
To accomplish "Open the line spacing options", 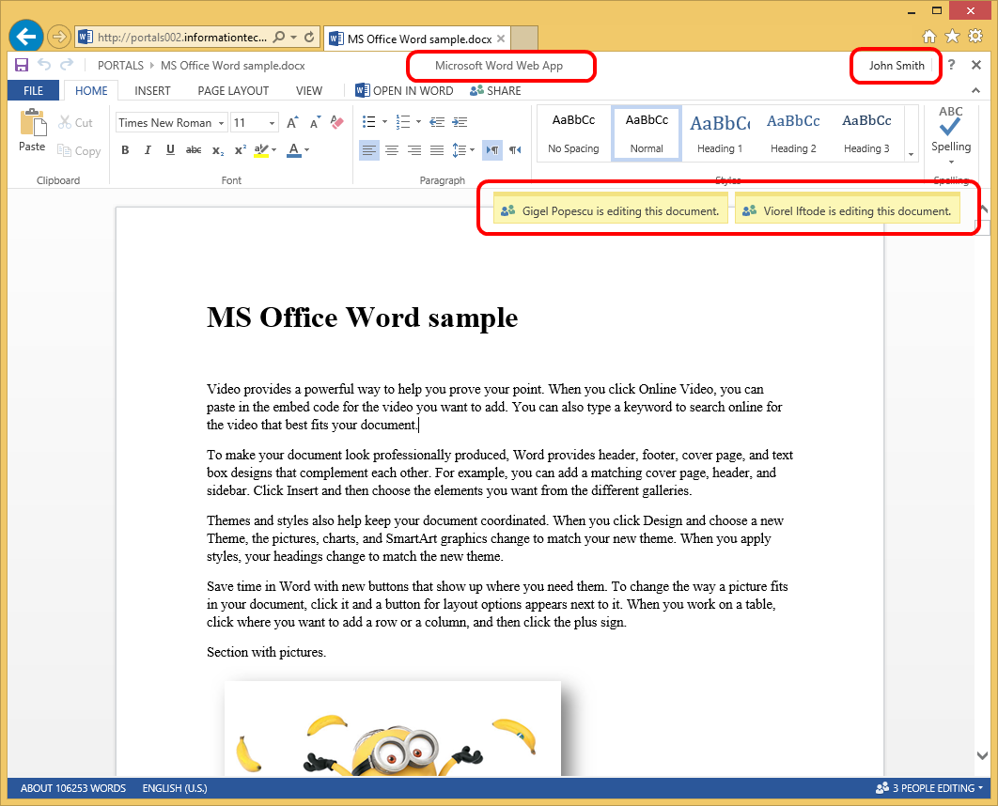I will pyautogui.click(x=462, y=150).
